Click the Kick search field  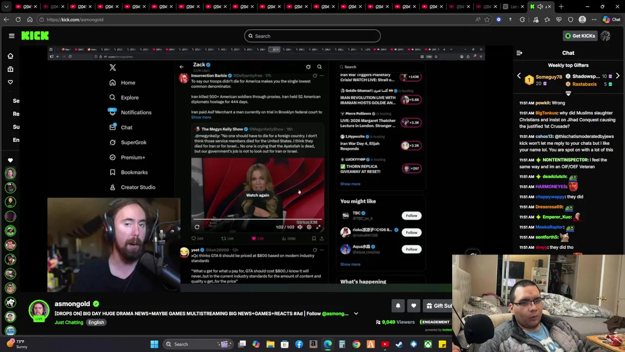click(312, 36)
